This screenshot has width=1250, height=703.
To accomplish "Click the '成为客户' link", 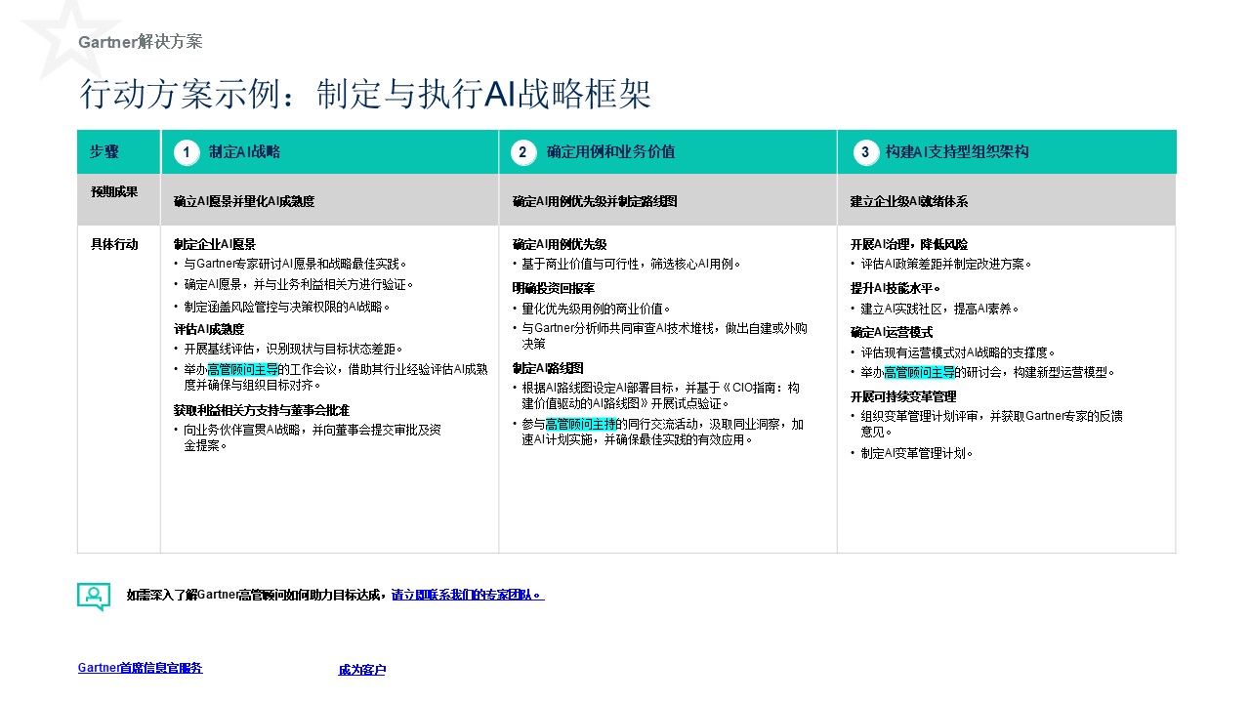I will [x=362, y=670].
